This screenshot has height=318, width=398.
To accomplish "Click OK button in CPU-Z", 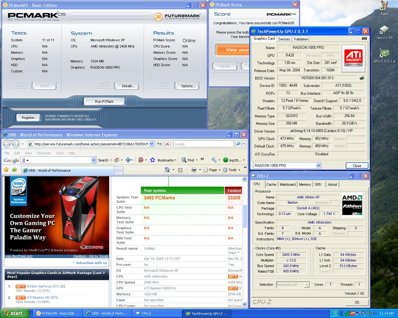I will click(357, 302).
